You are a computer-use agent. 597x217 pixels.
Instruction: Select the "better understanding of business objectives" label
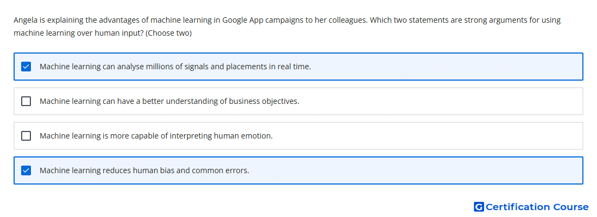pyautogui.click(x=169, y=101)
